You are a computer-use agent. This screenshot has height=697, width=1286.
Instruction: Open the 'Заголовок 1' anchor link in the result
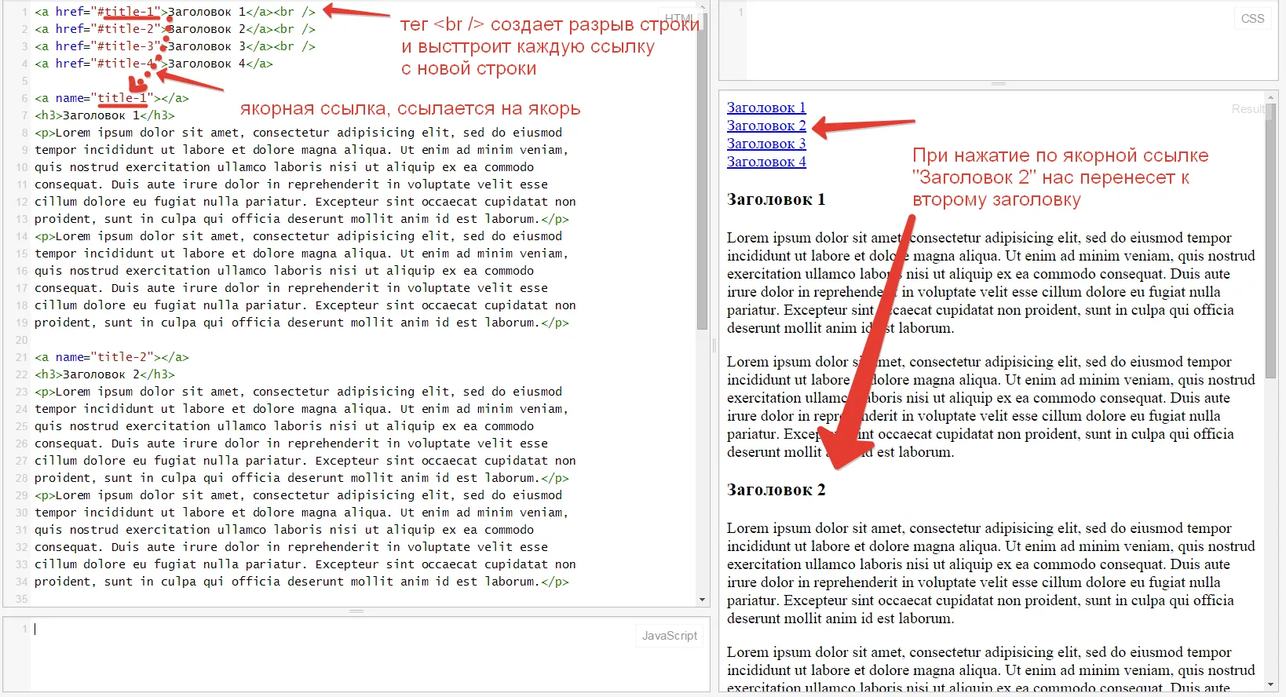click(x=765, y=108)
